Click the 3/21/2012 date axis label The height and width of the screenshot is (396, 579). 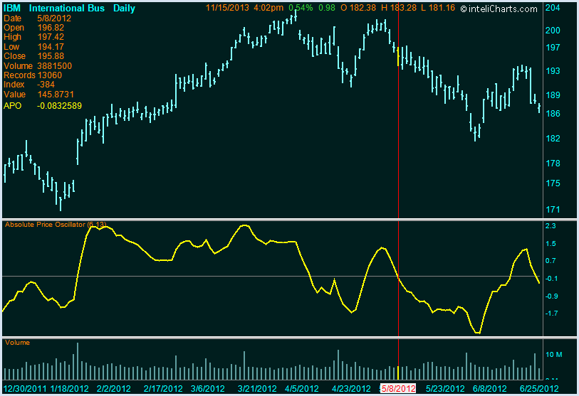[x=257, y=389]
